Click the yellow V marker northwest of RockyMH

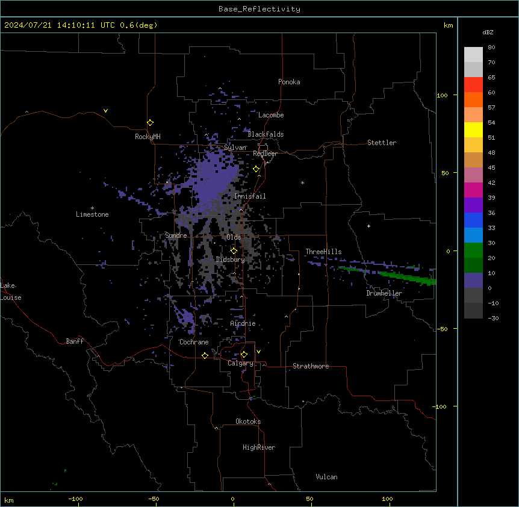pos(105,111)
